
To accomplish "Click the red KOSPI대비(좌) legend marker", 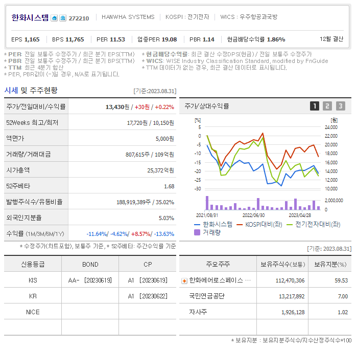I will 240,225.
